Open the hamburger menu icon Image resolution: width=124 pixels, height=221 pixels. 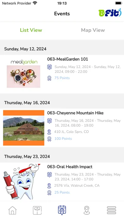[x=111, y=210]
